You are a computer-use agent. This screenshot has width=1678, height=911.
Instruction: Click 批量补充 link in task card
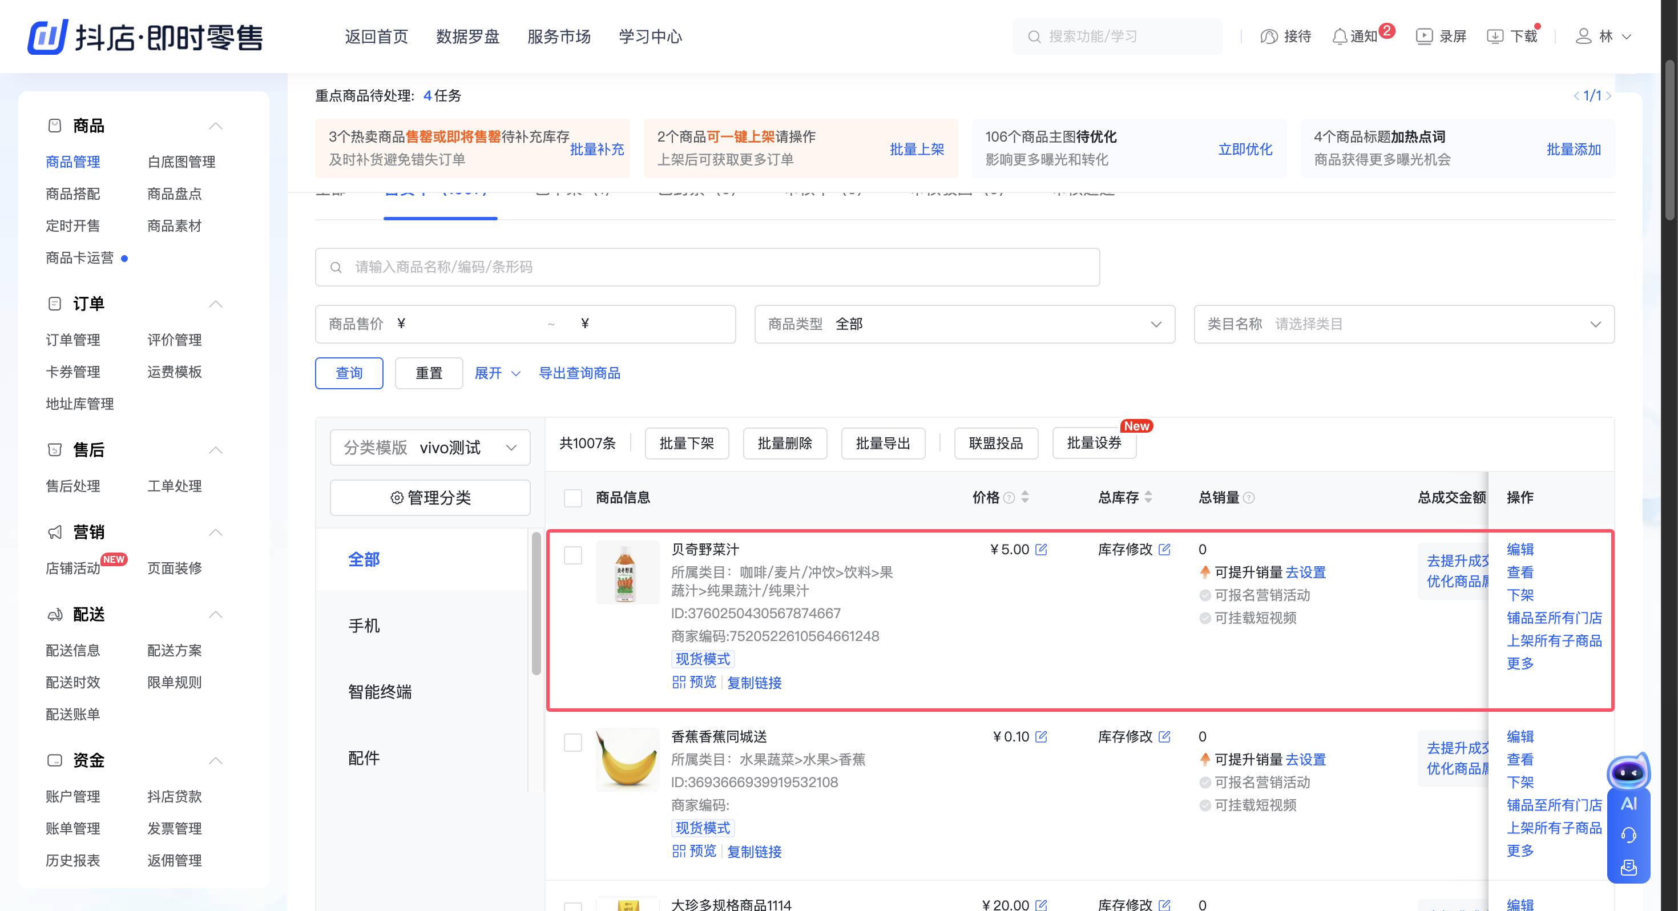point(596,149)
